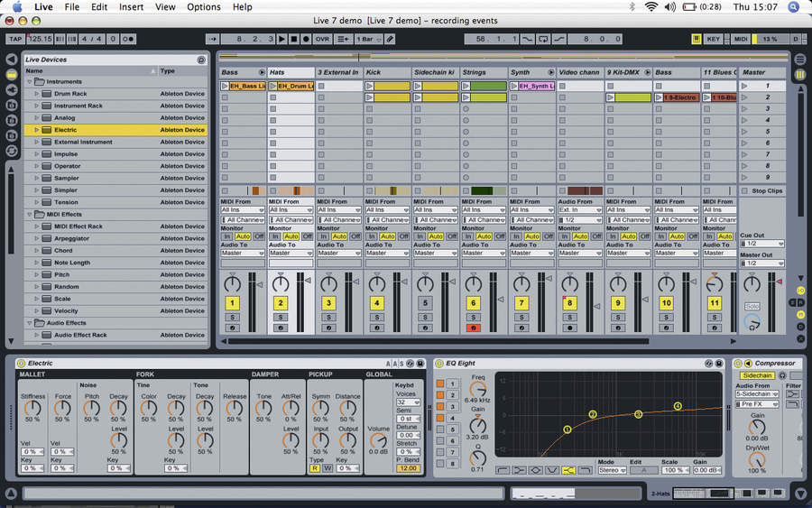The width and height of the screenshot is (812, 508).
Task: Select the bell filter shape in EQ Eight
Action: click(x=535, y=470)
